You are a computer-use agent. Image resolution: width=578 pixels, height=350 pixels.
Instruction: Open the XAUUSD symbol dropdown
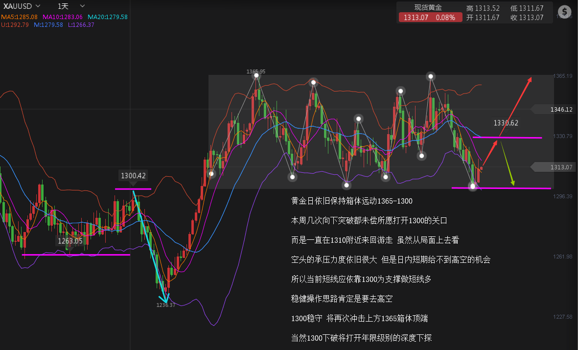(39, 6)
